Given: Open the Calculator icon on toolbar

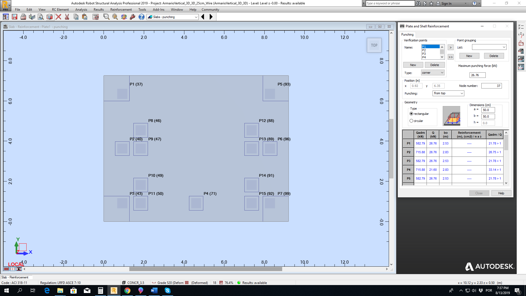Looking at the screenshot, I should point(96,17).
